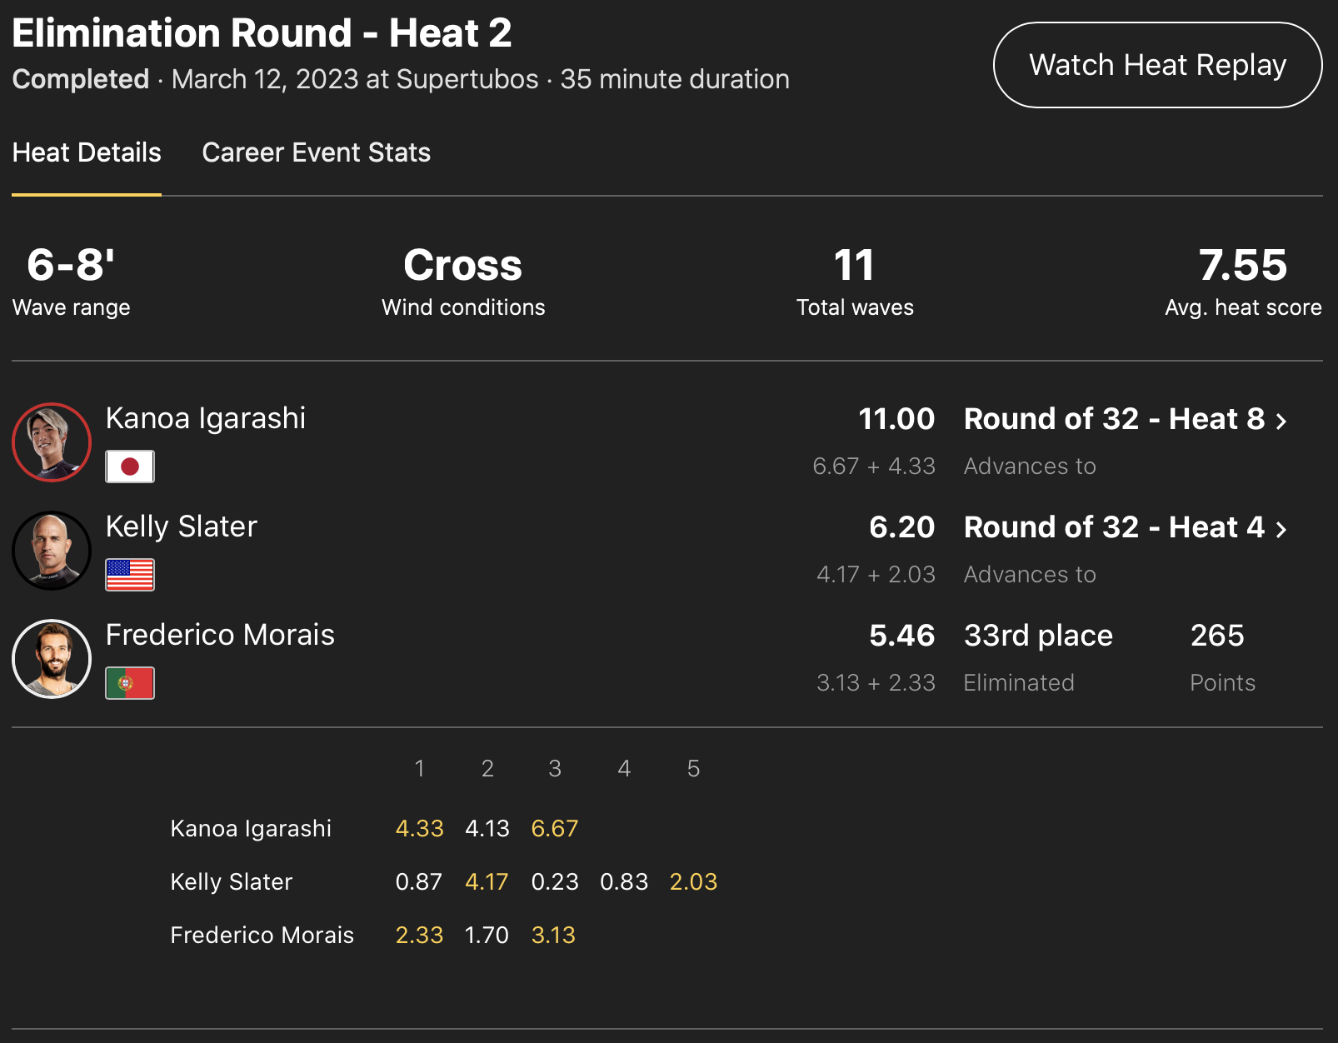Click Morais's 3.13 wave score
The image size is (1338, 1043).
click(553, 936)
